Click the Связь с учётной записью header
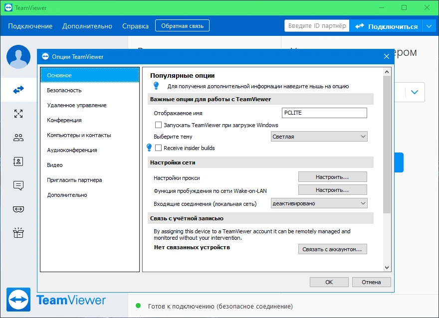 260,218
